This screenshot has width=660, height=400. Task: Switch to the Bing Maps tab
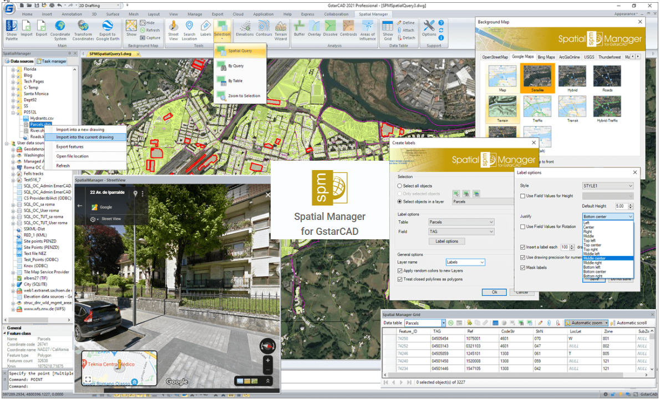[x=546, y=57]
